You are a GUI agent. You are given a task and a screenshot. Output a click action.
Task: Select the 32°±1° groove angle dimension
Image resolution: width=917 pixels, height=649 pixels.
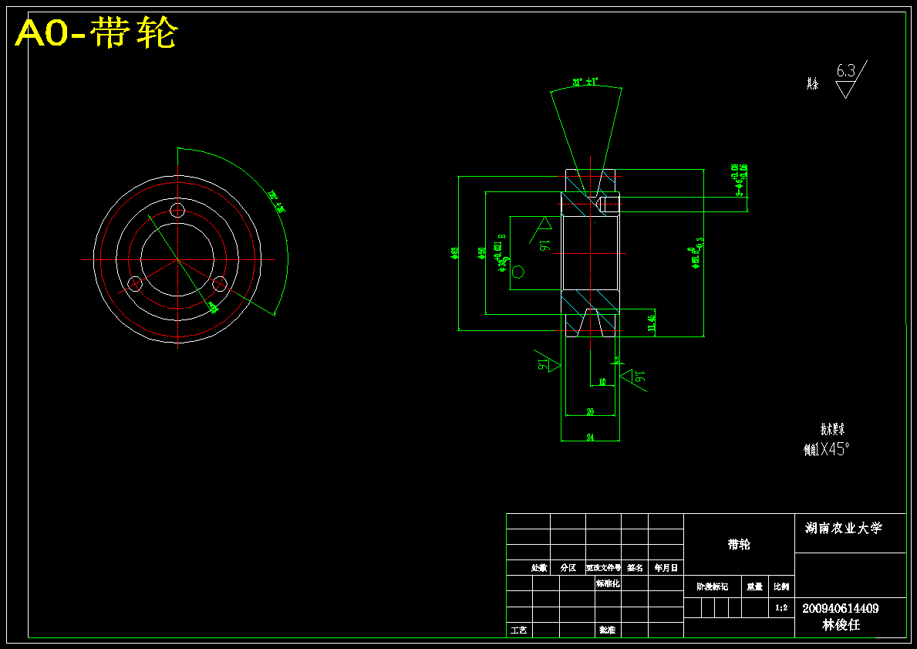tap(585, 83)
